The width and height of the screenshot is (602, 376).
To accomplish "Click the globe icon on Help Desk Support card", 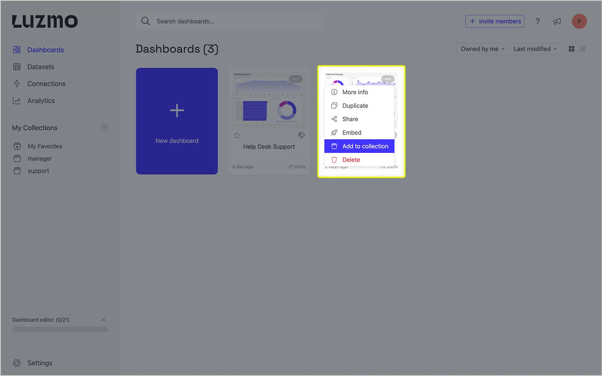I will pyautogui.click(x=301, y=135).
